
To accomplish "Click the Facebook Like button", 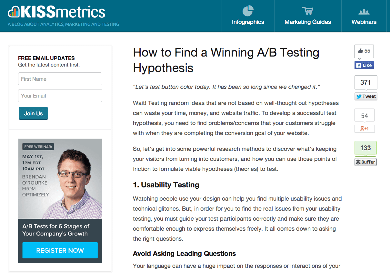I will pos(364,65).
